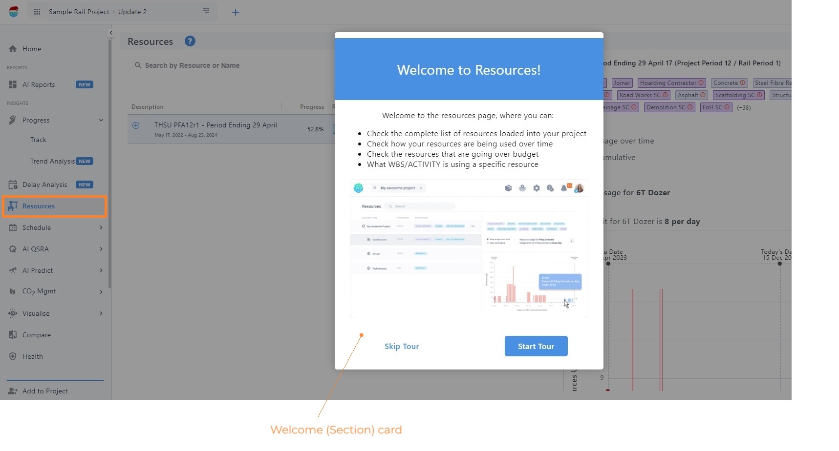Open the Resources help question mark icon
839x451 pixels.
coord(190,41)
